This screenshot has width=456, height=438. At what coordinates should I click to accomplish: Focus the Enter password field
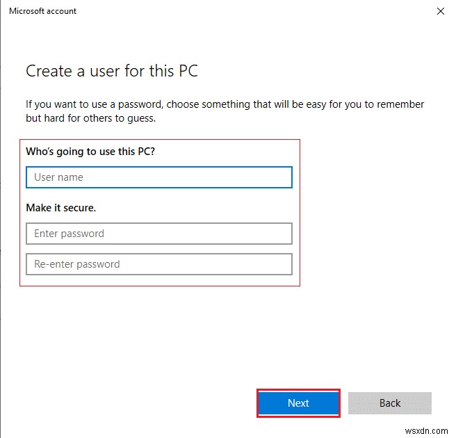[x=158, y=234]
